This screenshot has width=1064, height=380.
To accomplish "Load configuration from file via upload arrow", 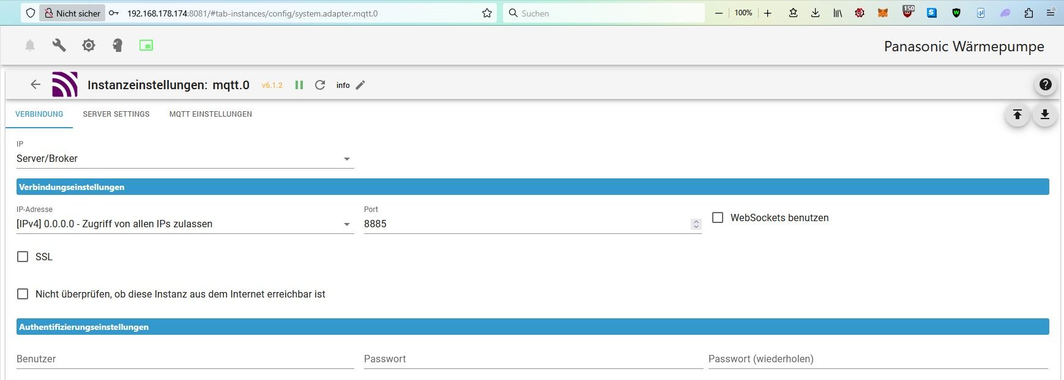I will pyautogui.click(x=1017, y=114).
